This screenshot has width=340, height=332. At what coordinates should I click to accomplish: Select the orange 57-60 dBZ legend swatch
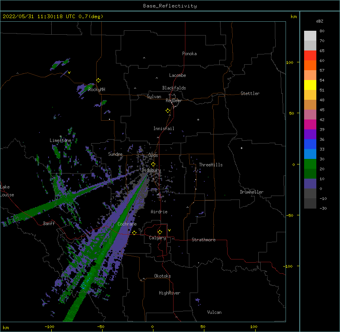tap(310, 65)
